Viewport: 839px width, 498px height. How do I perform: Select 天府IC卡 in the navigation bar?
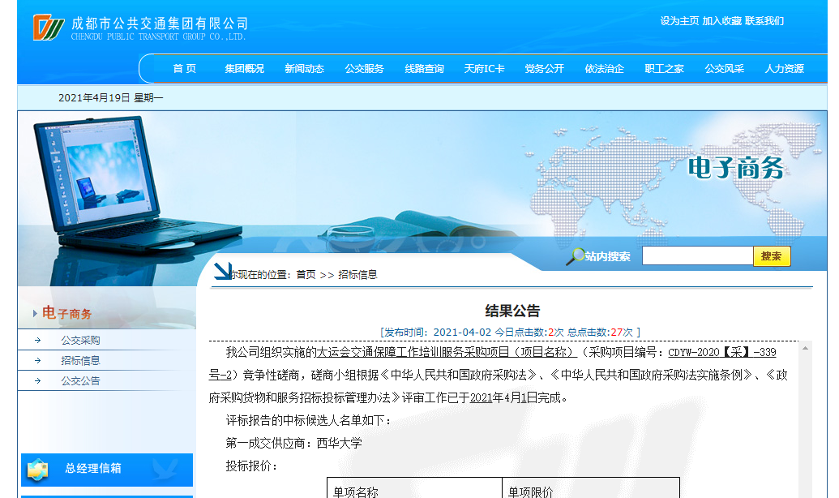[484, 69]
